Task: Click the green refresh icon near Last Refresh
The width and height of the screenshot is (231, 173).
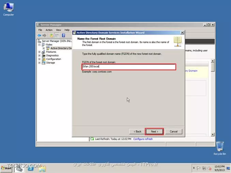Action: pos(92,139)
